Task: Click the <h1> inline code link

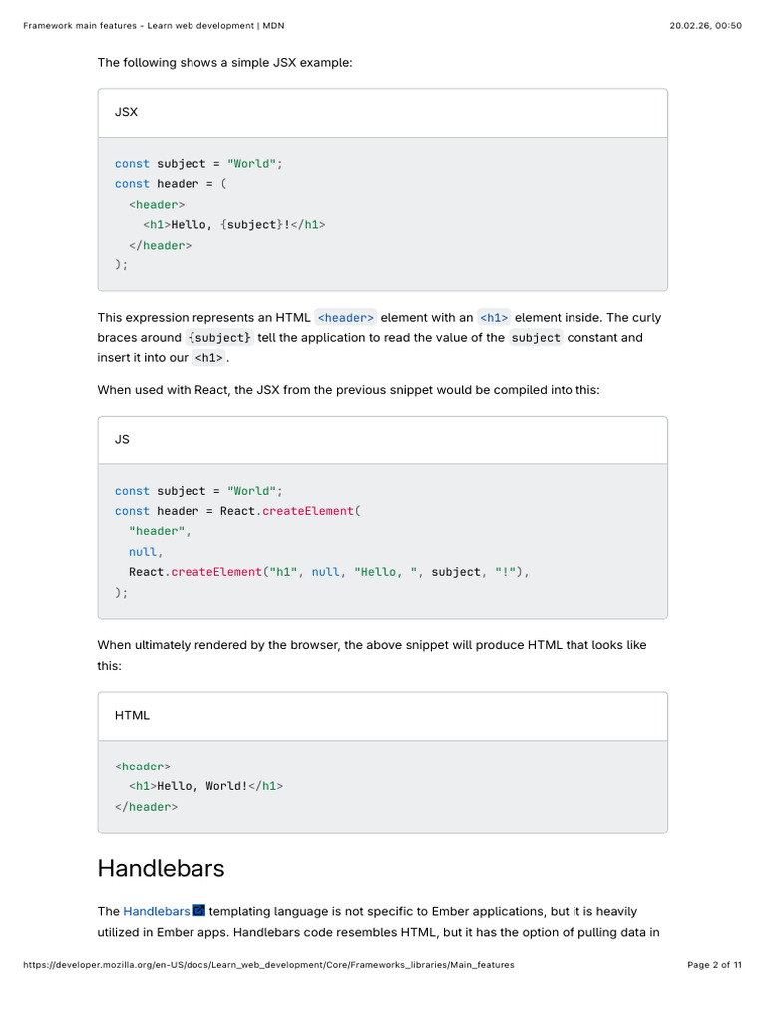Action: coord(493,317)
